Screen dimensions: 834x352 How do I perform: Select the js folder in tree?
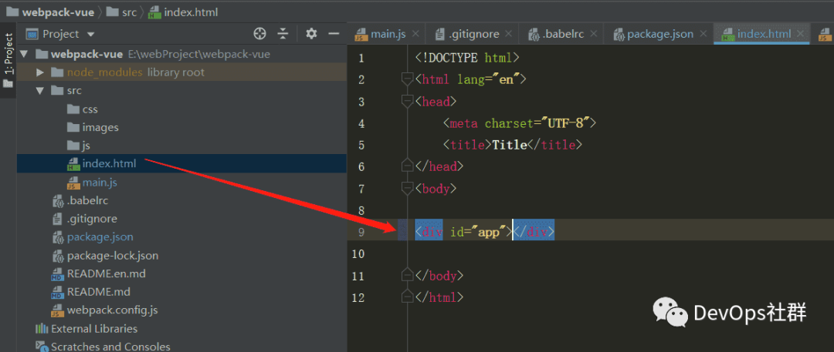pyautogui.click(x=79, y=146)
